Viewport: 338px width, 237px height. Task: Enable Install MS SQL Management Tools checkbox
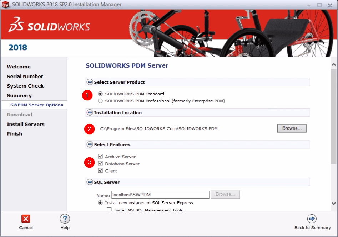[x=109, y=210]
